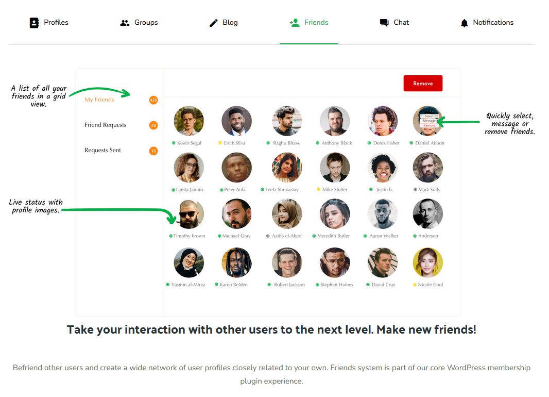549x397 pixels.
Task: Click the Groups tab label
Action: [x=146, y=22]
